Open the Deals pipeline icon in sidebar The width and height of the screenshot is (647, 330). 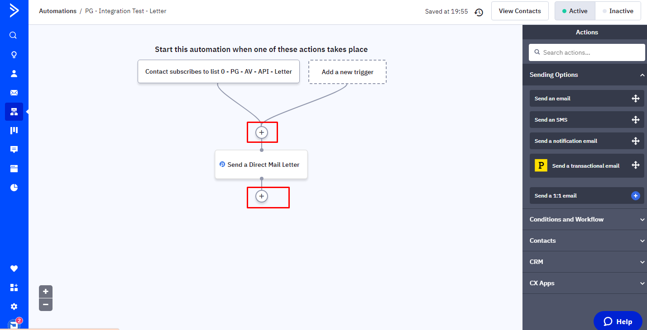tap(14, 131)
